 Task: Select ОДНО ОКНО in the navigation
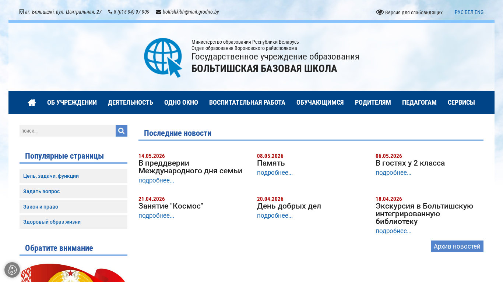[181, 102]
